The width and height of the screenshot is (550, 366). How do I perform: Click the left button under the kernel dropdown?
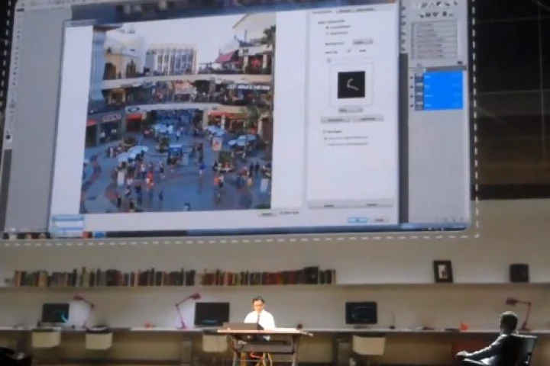coord(335,120)
